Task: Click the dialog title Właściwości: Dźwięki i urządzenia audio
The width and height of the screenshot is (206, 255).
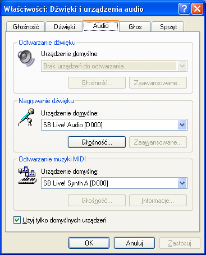Action: [74, 9]
